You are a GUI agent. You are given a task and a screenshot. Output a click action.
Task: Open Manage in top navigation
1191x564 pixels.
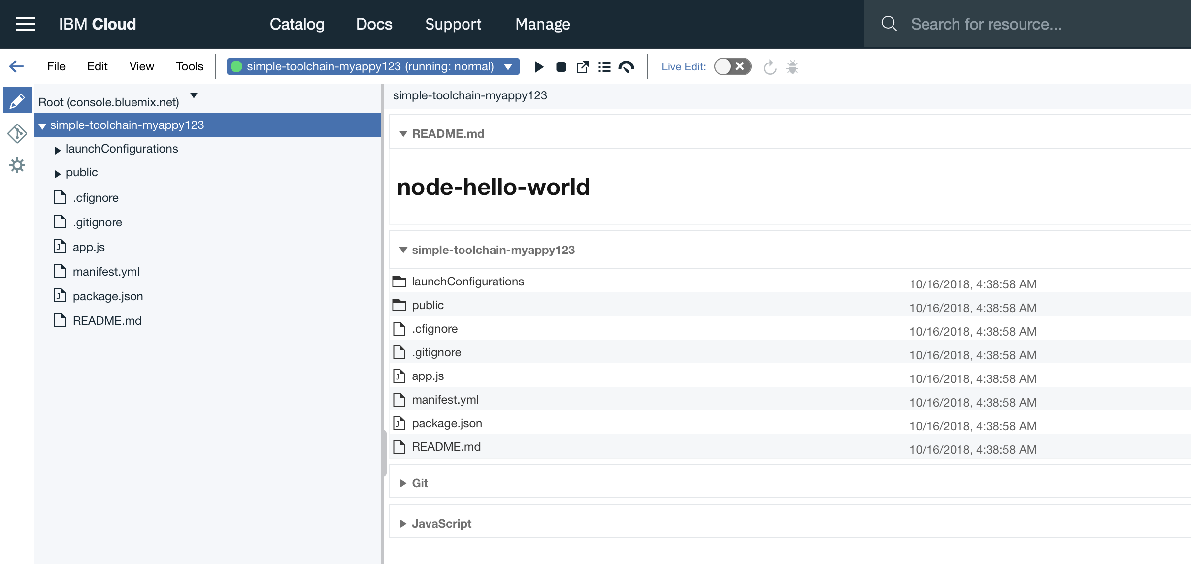pyautogui.click(x=543, y=24)
